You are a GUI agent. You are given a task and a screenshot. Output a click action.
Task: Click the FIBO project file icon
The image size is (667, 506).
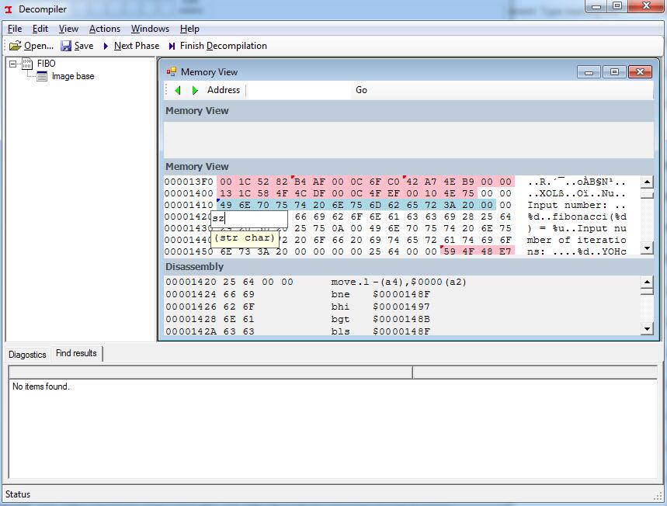(x=27, y=64)
